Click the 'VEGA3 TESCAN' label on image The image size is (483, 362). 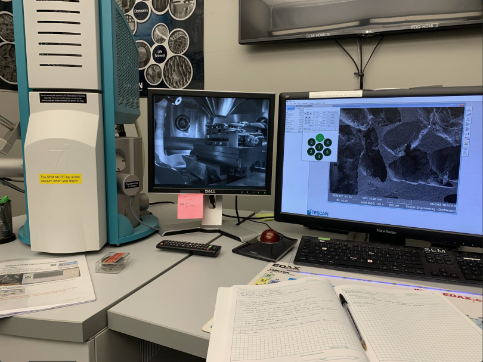(442, 205)
